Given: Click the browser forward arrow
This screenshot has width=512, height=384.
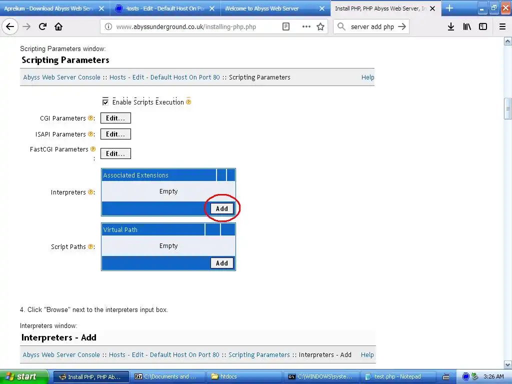Looking at the screenshot, I should pyautogui.click(x=26, y=26).
